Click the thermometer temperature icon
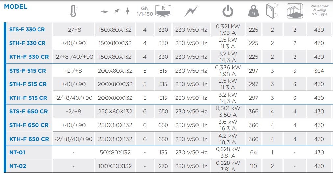Image resolution: width=333 pixels, height=175 pixels. [73, 11]
